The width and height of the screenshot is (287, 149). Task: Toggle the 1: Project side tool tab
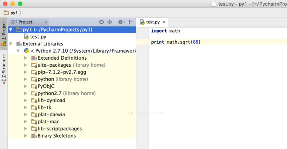(4, 34)
